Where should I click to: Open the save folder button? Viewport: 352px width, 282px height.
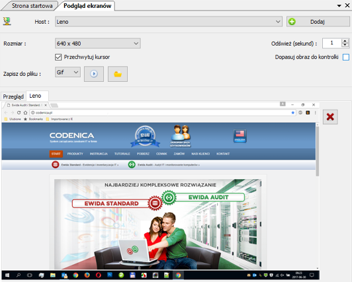pyautogui.click(x=118, y=74)
